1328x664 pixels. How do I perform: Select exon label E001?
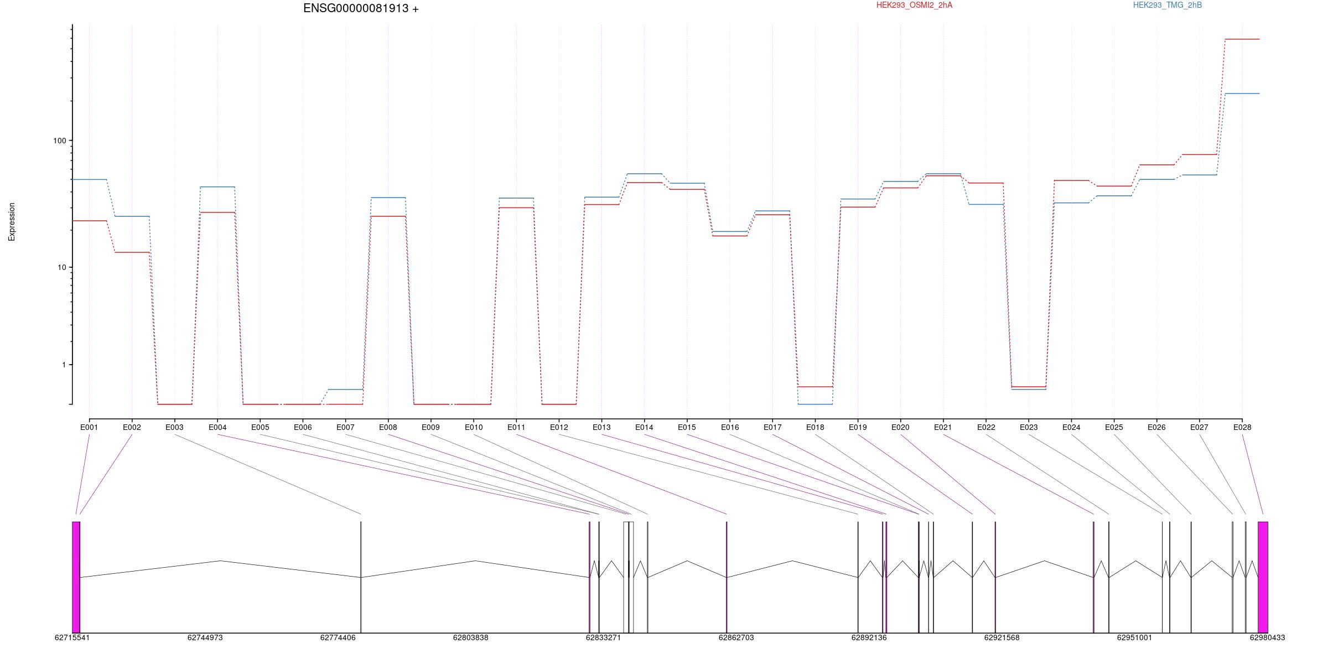coord(89,427)
